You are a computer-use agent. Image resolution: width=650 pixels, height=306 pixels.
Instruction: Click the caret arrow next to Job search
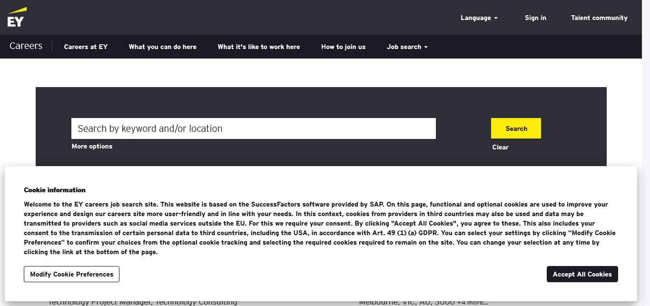click(x=426, y=47)
